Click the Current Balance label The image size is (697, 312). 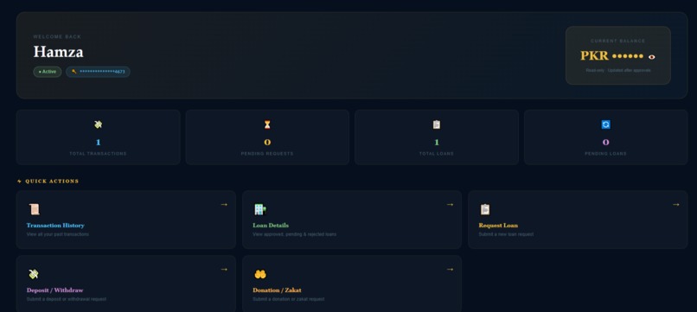[618, 41]
